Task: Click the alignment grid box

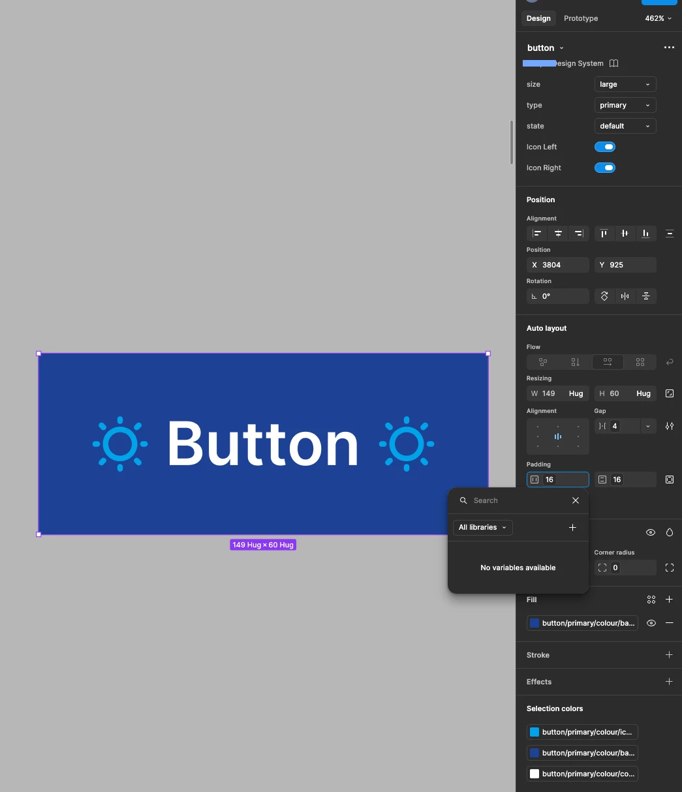Action: pyautogui.click(x=558, y=436)
